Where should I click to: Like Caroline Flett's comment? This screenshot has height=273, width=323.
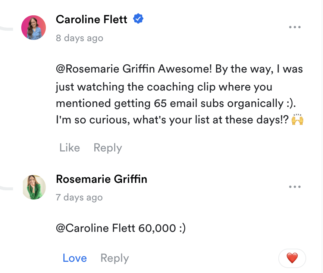pyautogui.click(x=69, y=148)
